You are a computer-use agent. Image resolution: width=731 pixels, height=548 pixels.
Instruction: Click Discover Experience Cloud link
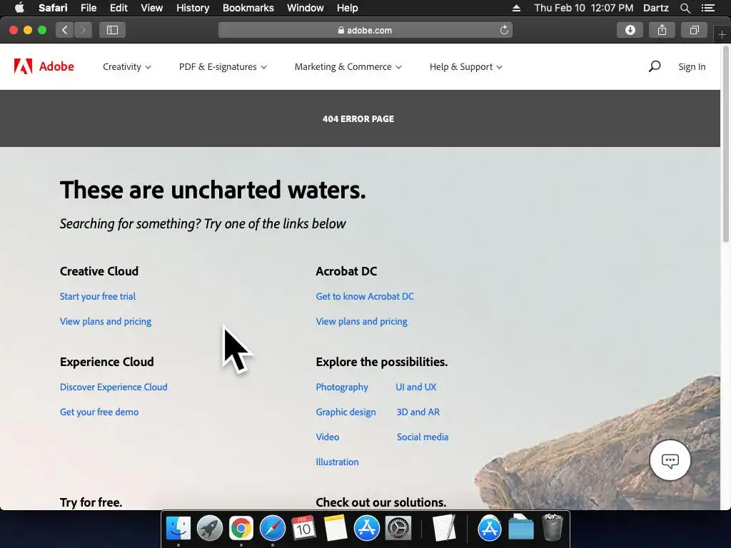pyautogui.click(x=114, y=387)
